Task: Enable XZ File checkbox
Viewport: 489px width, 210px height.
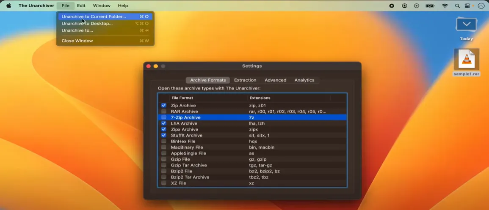Action: tap(164, 183)
